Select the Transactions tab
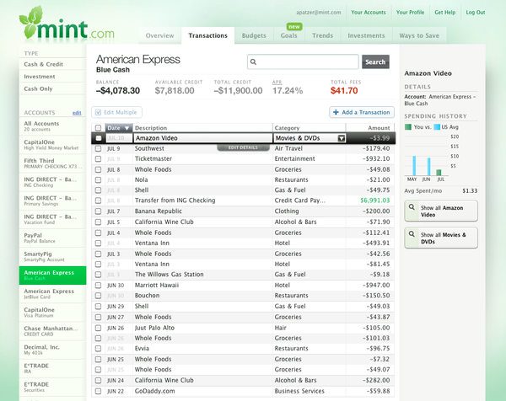The width and height of the screenshot is (506, 401). click(x=207, y=35)
